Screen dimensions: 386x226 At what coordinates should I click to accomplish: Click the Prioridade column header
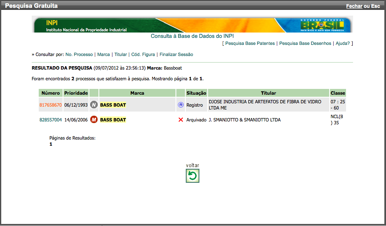(x=76, y=93)
